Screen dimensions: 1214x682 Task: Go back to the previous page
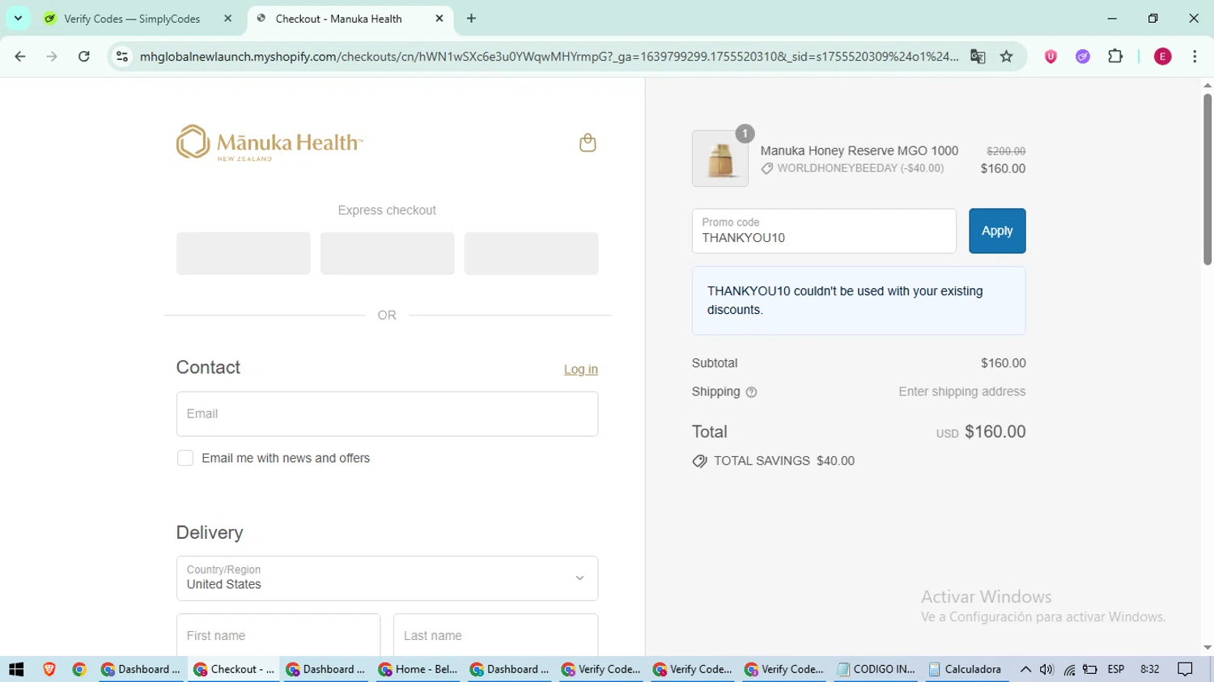point(20,57)
